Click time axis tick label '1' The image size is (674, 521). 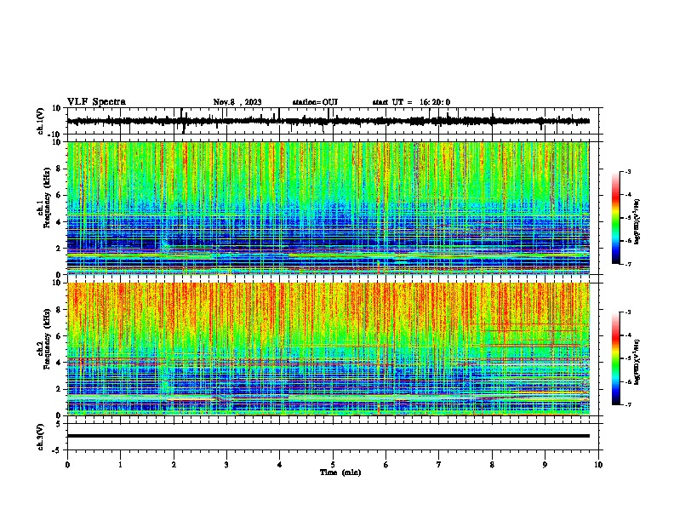[x=120, y=465]
